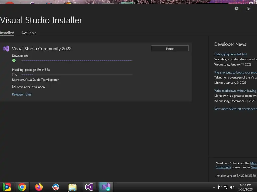This screenshot has height=192, width=257.
Task: Click the download progress bar
Action: pyautogui.click(x=77, y=60)
